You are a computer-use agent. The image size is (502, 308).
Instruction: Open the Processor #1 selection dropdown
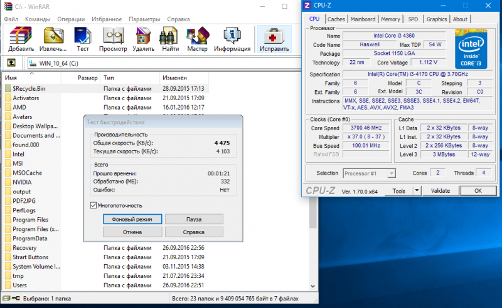(x=370, y=173)
